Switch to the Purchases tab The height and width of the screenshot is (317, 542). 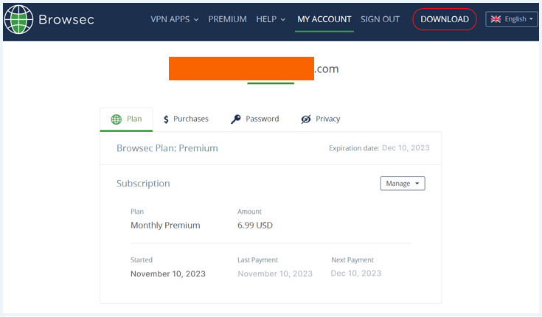click(186, 119)
